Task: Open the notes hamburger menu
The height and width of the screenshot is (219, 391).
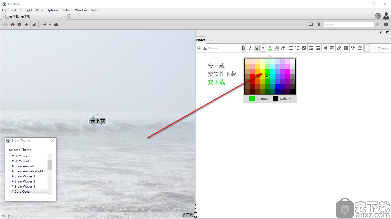Action: [x=367, y=48]
